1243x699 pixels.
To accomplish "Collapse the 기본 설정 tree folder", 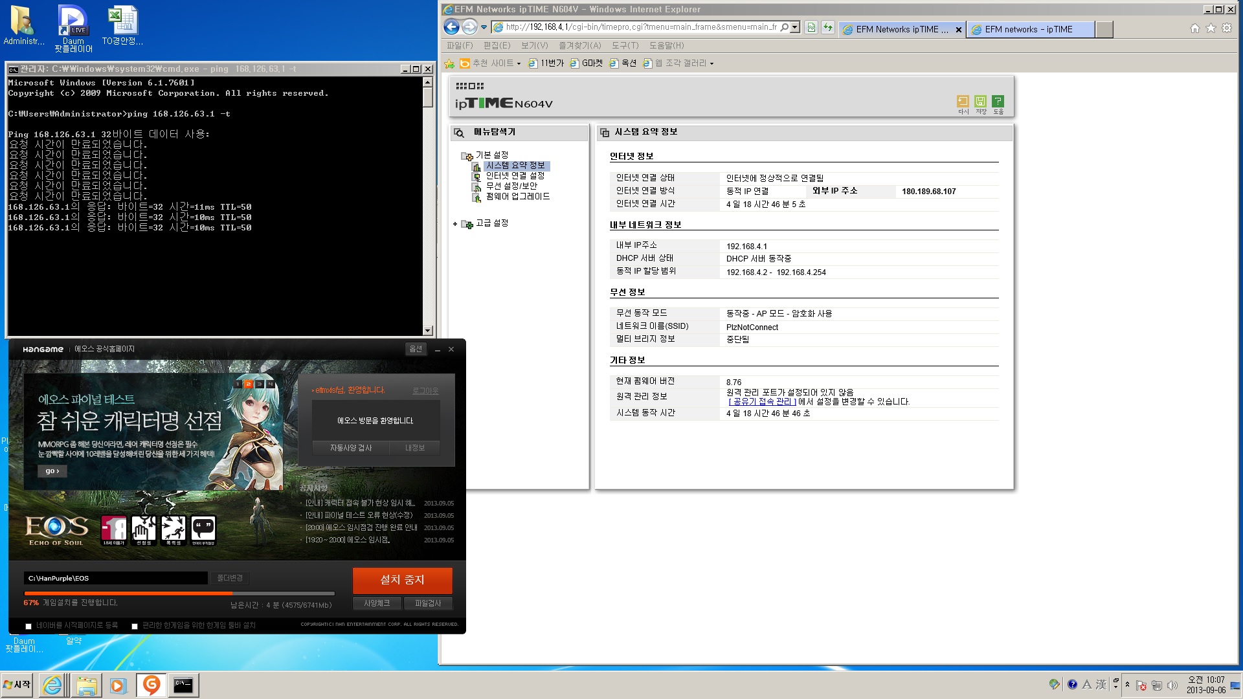I will pyautogui.click(x=467, y=156).
